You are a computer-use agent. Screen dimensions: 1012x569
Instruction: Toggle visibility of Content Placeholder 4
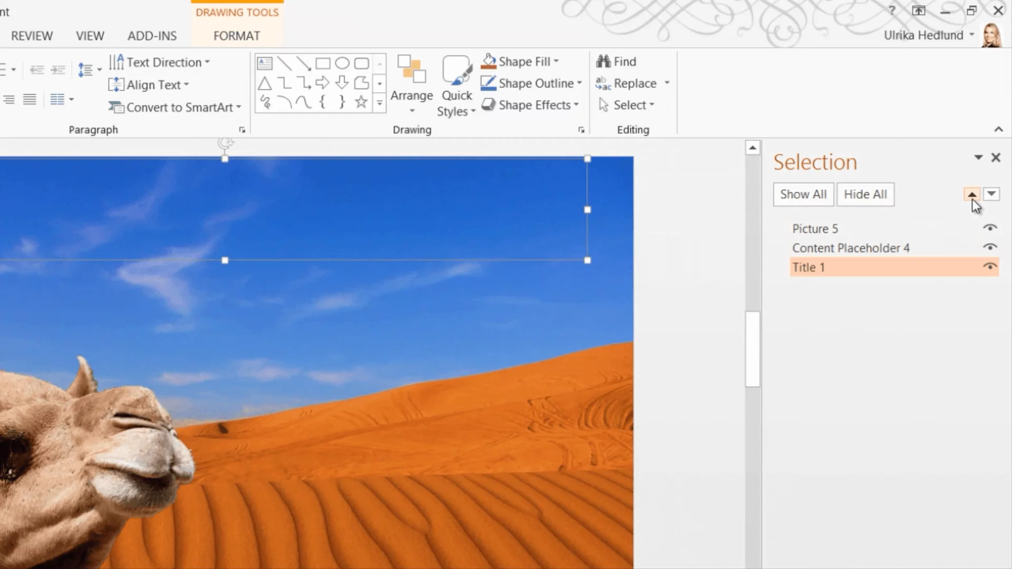click(x=990, y=248)
